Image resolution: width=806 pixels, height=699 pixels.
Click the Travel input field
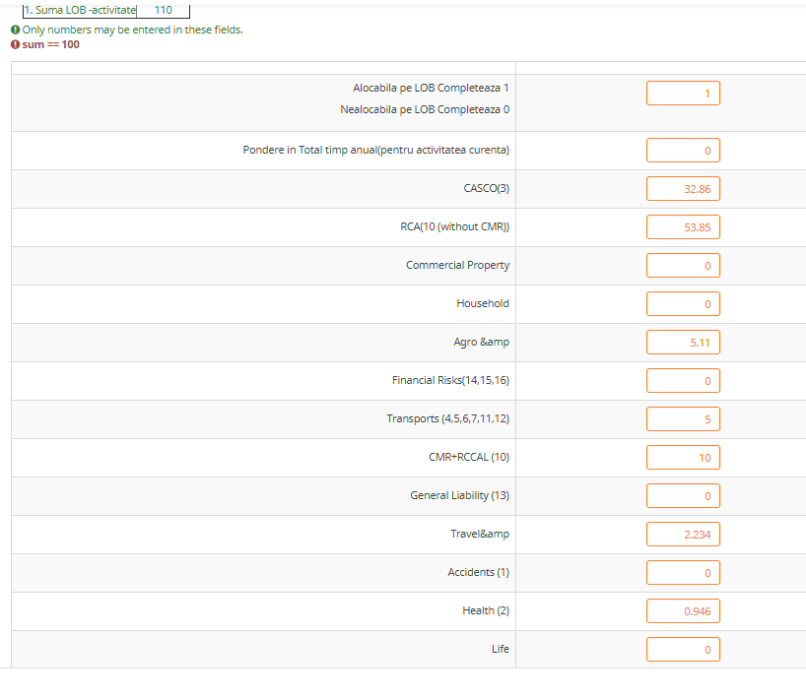point(683,534)
